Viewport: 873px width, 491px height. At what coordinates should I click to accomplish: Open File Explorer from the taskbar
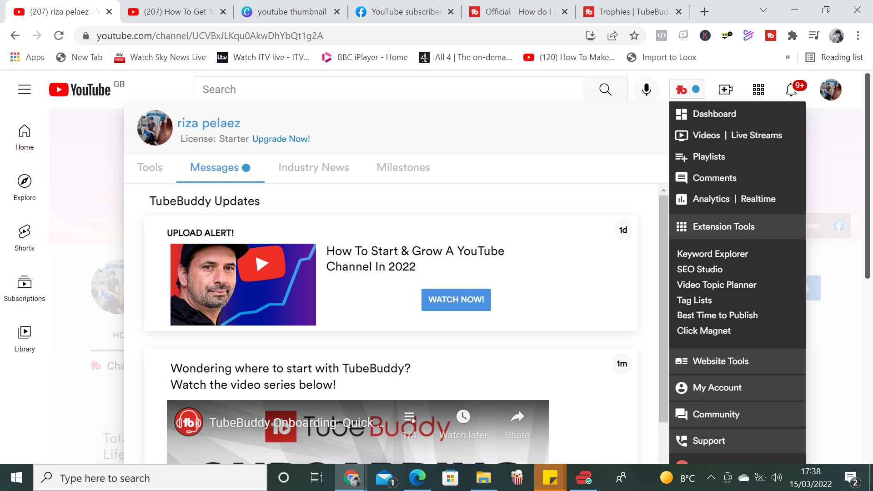point(483,478)
